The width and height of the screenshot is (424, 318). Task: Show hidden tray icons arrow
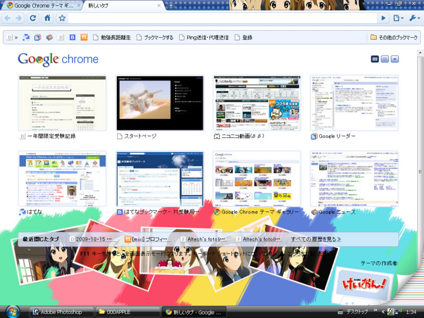tap(383, 312)
